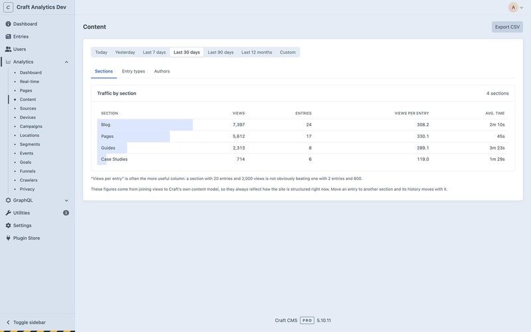Screen dimensions: 531x332
Task: Click the Craft CMS footer text
Action: pos(286,320)
